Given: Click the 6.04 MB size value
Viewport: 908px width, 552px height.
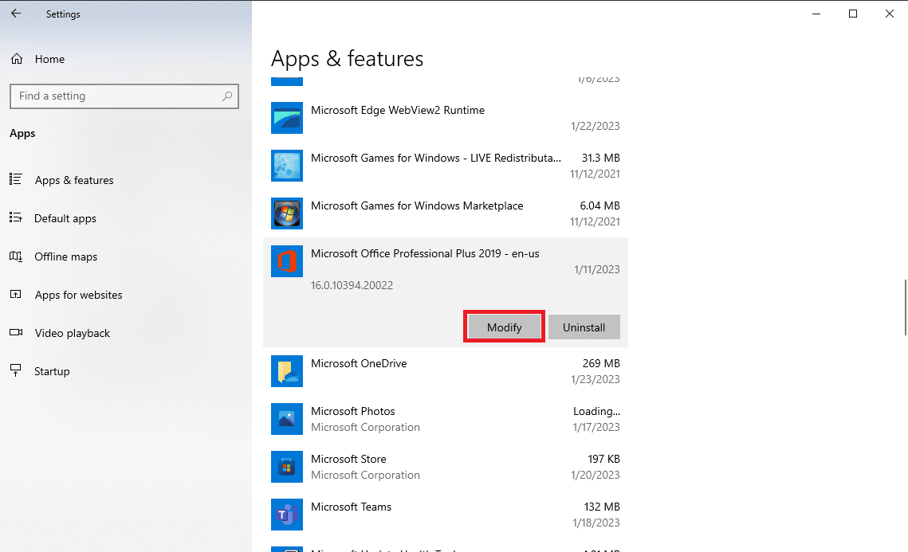Looking at the screenshot, I should 600,206.
